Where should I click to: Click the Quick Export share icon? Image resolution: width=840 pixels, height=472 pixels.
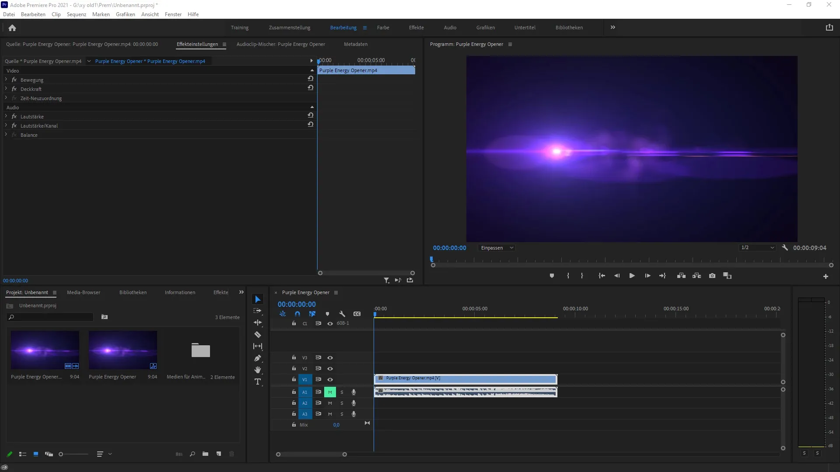pos(829,27)
